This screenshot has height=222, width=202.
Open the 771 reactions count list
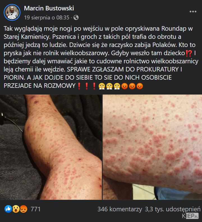pos(36,209)
